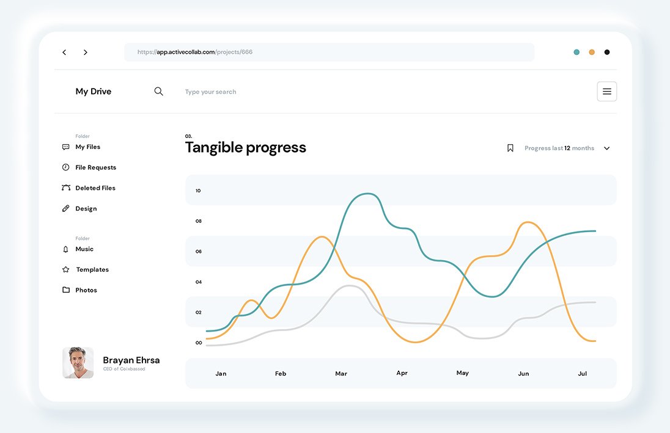Open the hamburger menu button
The height and width of the screenshot is (433, 670).
pyautogui.click(x=606, y=92)
